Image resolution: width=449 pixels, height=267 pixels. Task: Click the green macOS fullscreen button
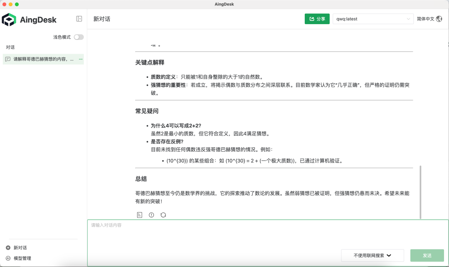[x=17, y=4]
